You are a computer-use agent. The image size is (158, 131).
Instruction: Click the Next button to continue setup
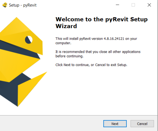(115, 124)
